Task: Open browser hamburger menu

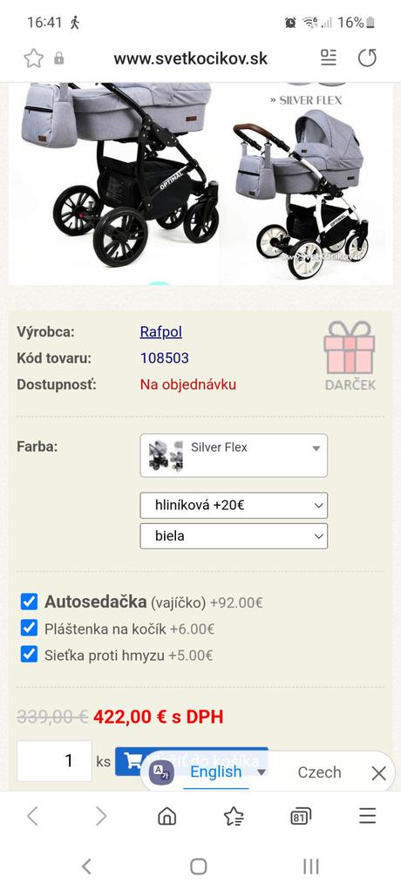Action: (x=368, y=816)
